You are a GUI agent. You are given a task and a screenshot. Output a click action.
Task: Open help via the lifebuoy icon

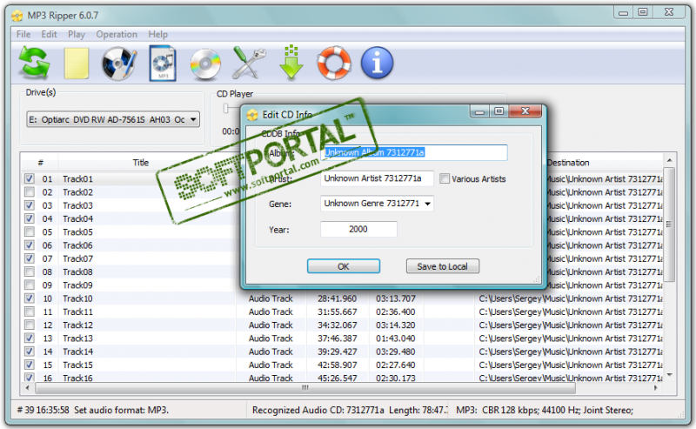click(334, 63)
